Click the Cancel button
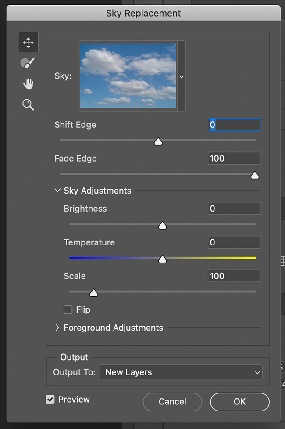285x429 pixels. [172, 401]
